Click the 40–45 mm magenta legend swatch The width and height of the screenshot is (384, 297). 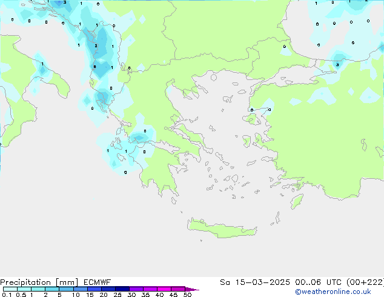(164, 289)
